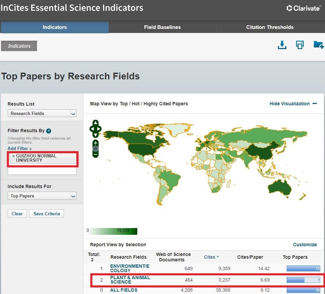Collapse the map with Hide Visualization
Image resolution: width=325 pixels, height=294 pixels.
[x=293, y=104]
